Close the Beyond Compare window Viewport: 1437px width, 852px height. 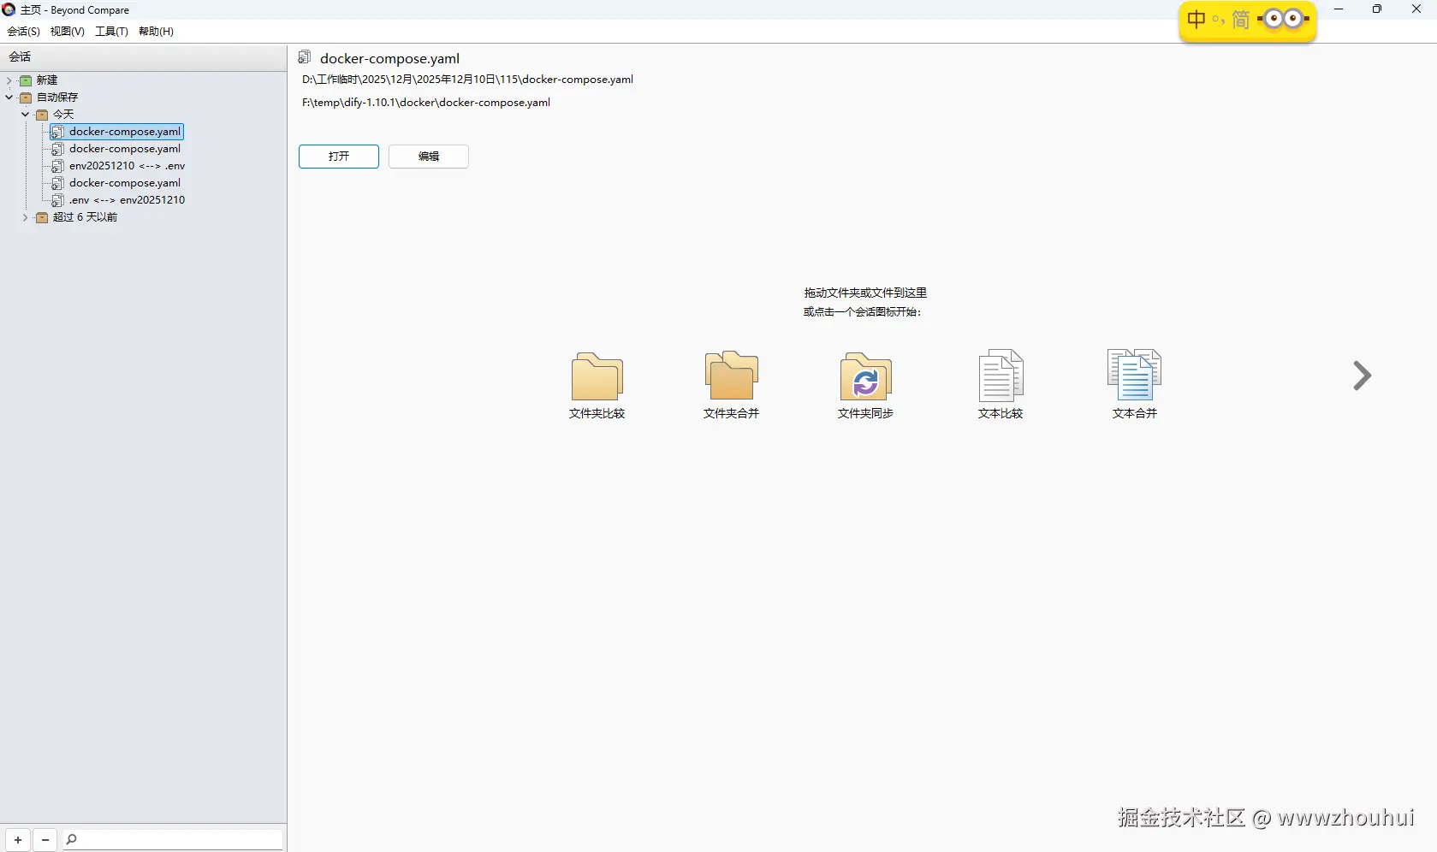(1416, 9)
